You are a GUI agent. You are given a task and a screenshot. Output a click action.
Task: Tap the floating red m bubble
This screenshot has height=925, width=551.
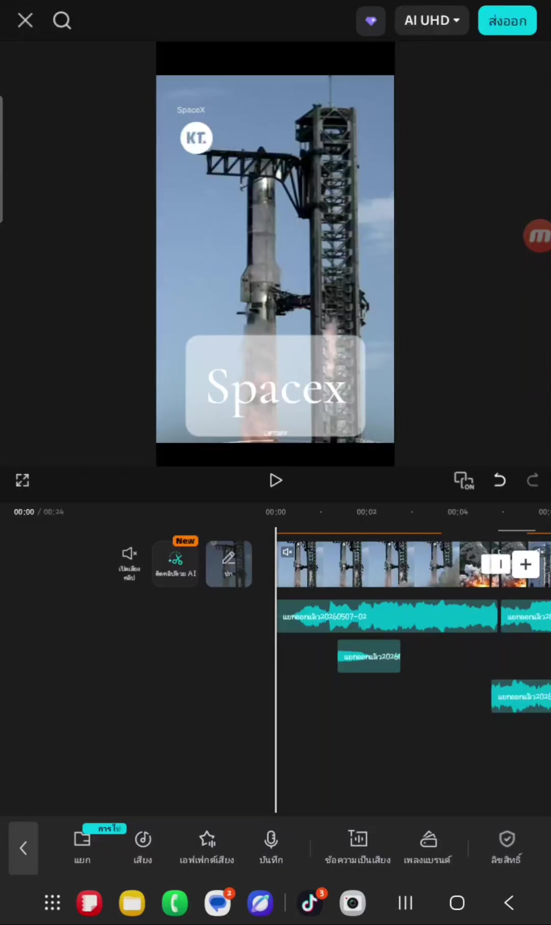click(537, 236)
